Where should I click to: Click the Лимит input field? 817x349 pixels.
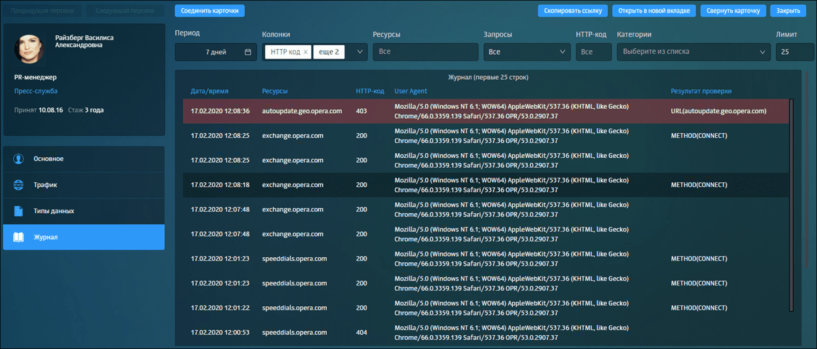(x=790, y=52)
